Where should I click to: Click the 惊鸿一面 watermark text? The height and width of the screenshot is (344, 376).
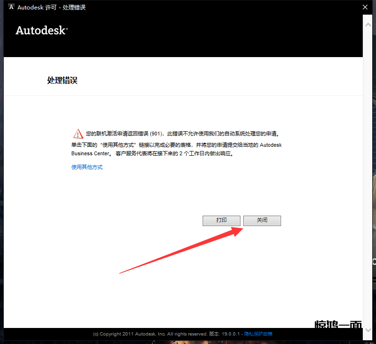(338, 325)
